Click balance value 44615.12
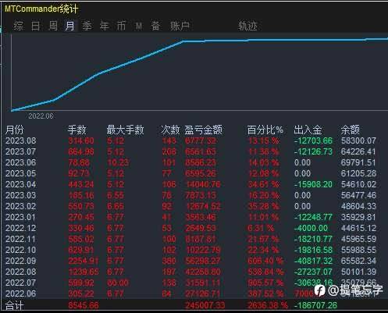The width and height of the screenshot is (388, 313). click(358, 228)
